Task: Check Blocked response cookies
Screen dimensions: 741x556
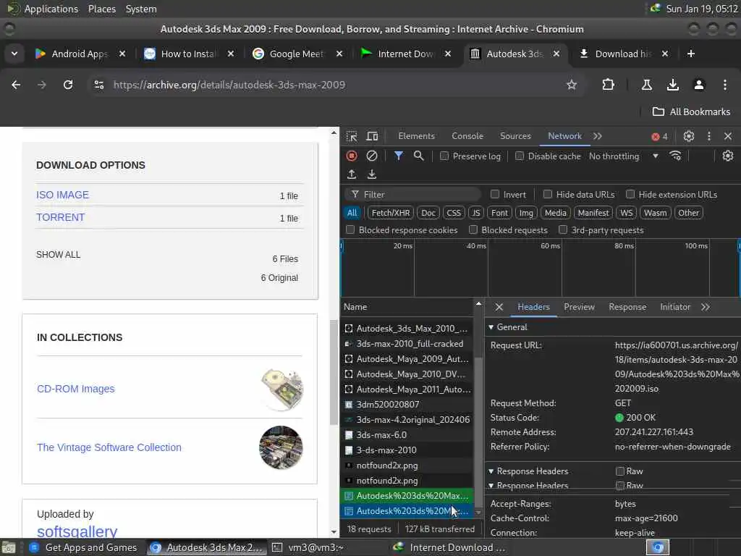Action: 350,229
